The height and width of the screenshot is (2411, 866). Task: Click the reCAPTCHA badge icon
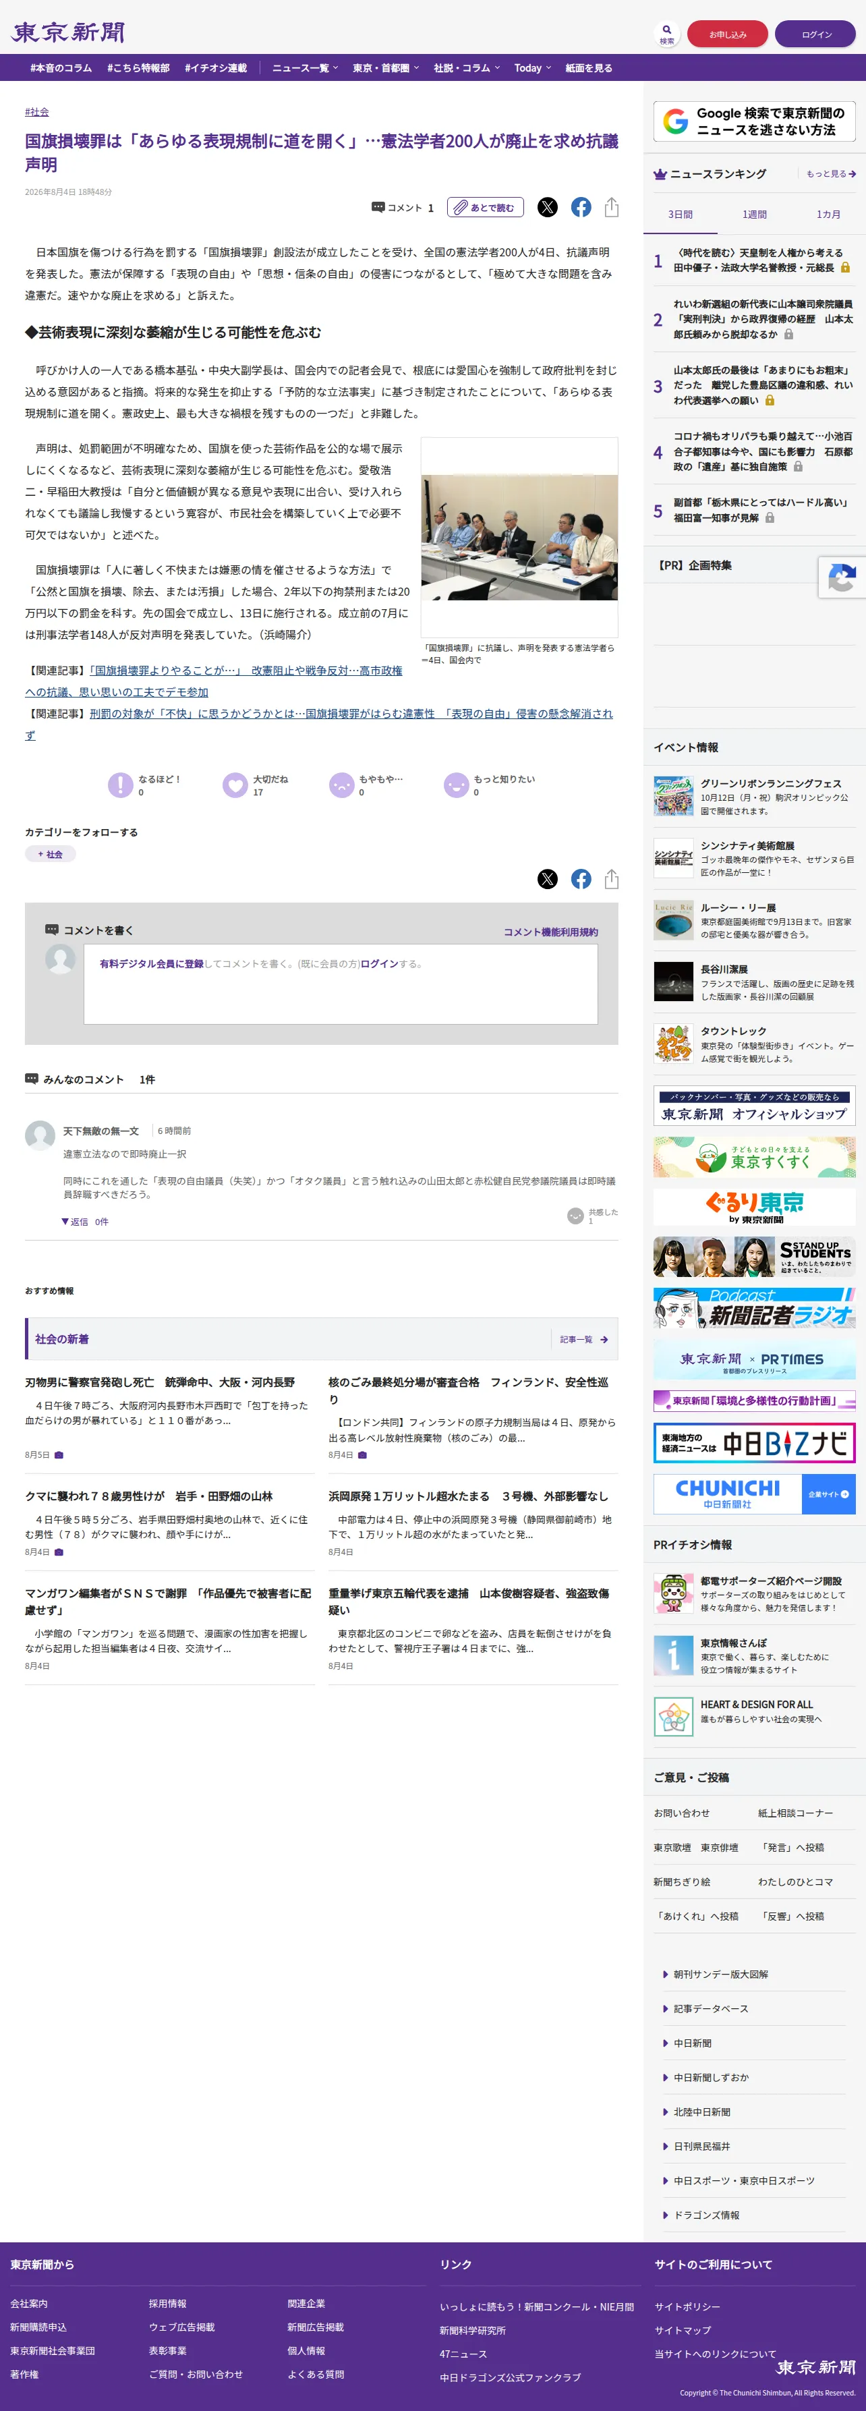[842, 577]
